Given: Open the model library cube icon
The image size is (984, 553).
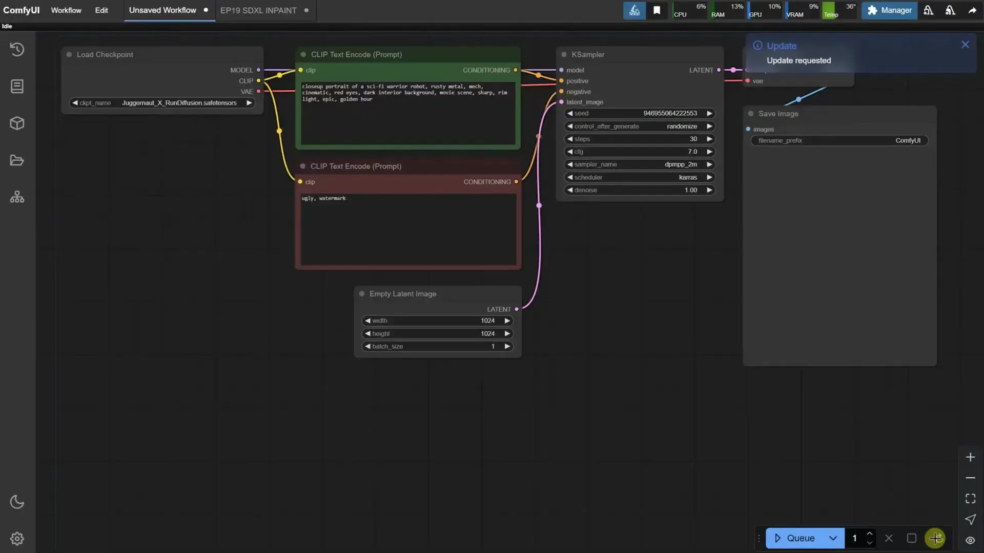Looking at the screenshot, I should [x=17, y=123].
